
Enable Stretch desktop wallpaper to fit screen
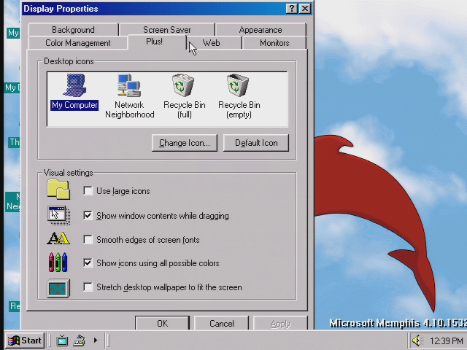(x=88, y=287)
